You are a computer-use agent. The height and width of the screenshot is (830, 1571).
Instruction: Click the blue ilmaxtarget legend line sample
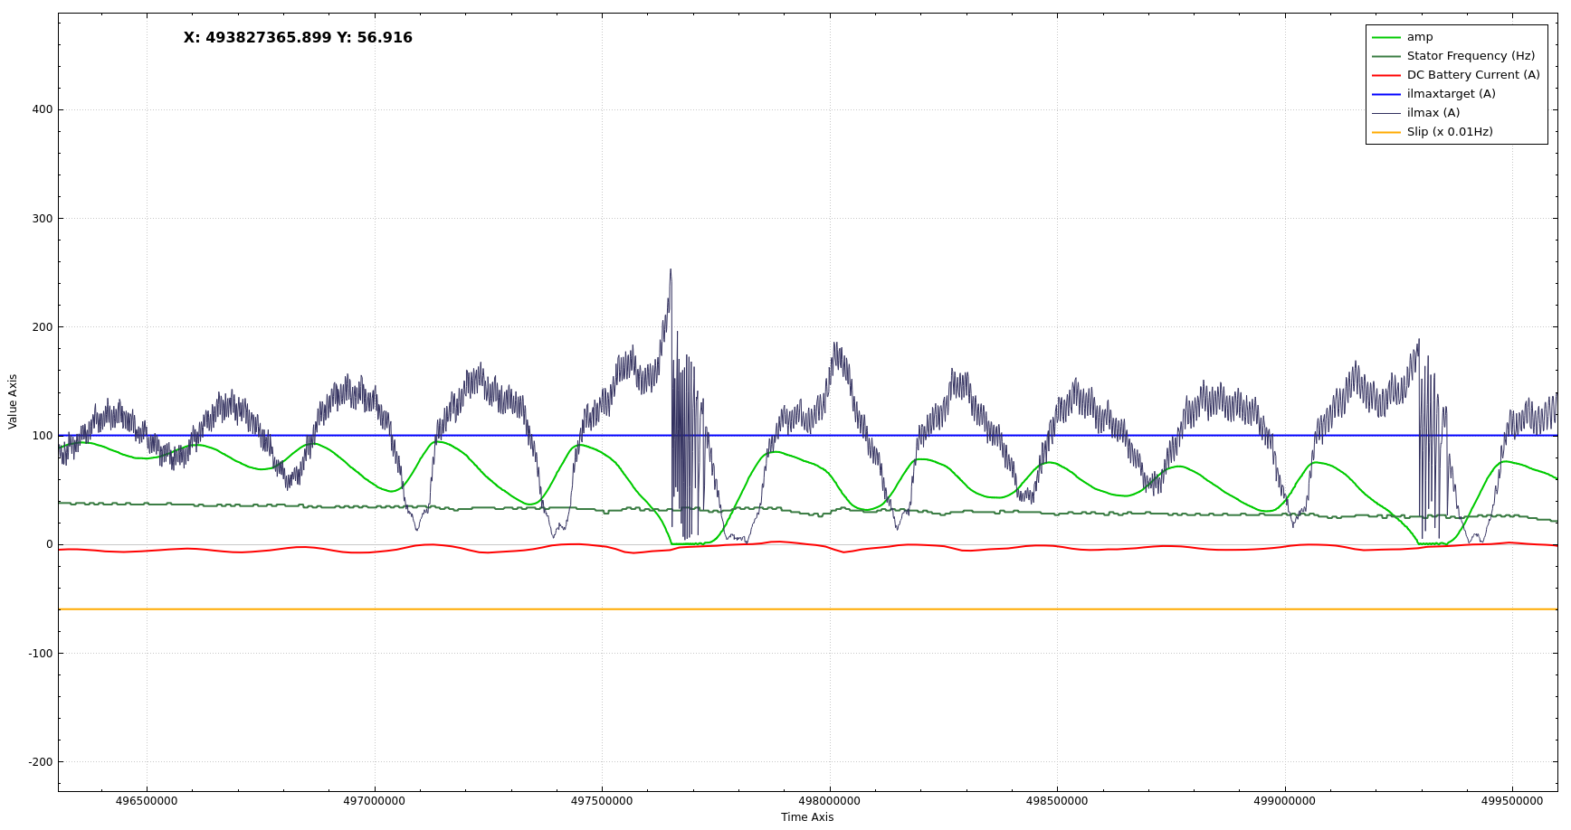tap(1385, 94)
